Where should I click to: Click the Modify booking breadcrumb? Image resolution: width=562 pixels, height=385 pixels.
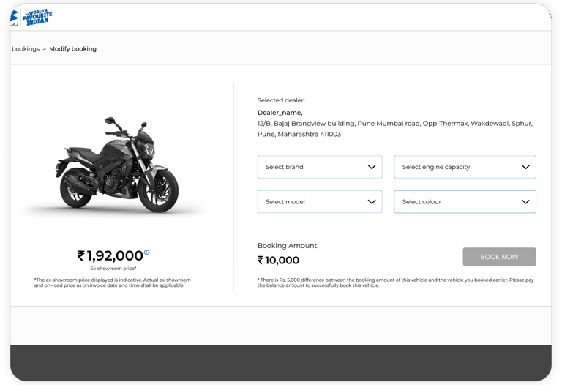[x=72, y=49]
